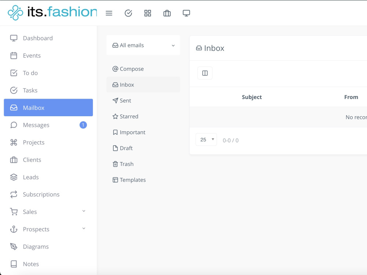Open the All emails dropdown
Image resolution: width=367 pixels, height=275 pixels.
point(143,45)
